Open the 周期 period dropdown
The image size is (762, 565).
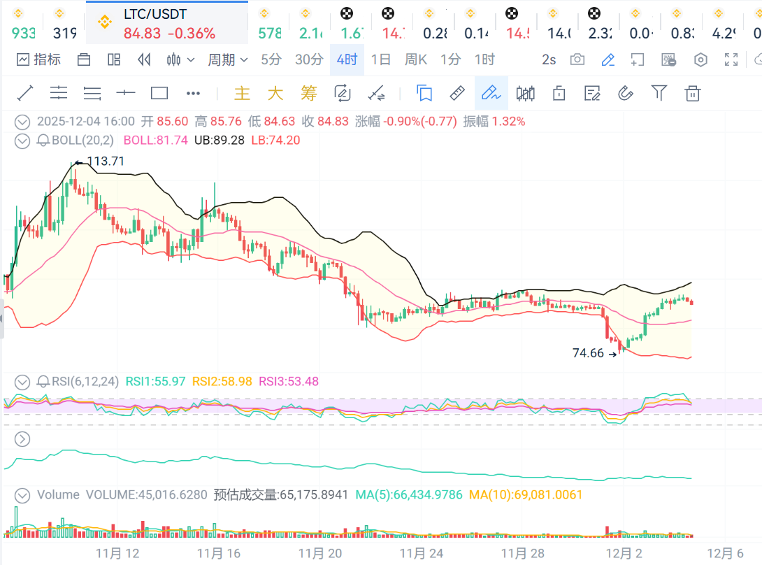point(228,59)
